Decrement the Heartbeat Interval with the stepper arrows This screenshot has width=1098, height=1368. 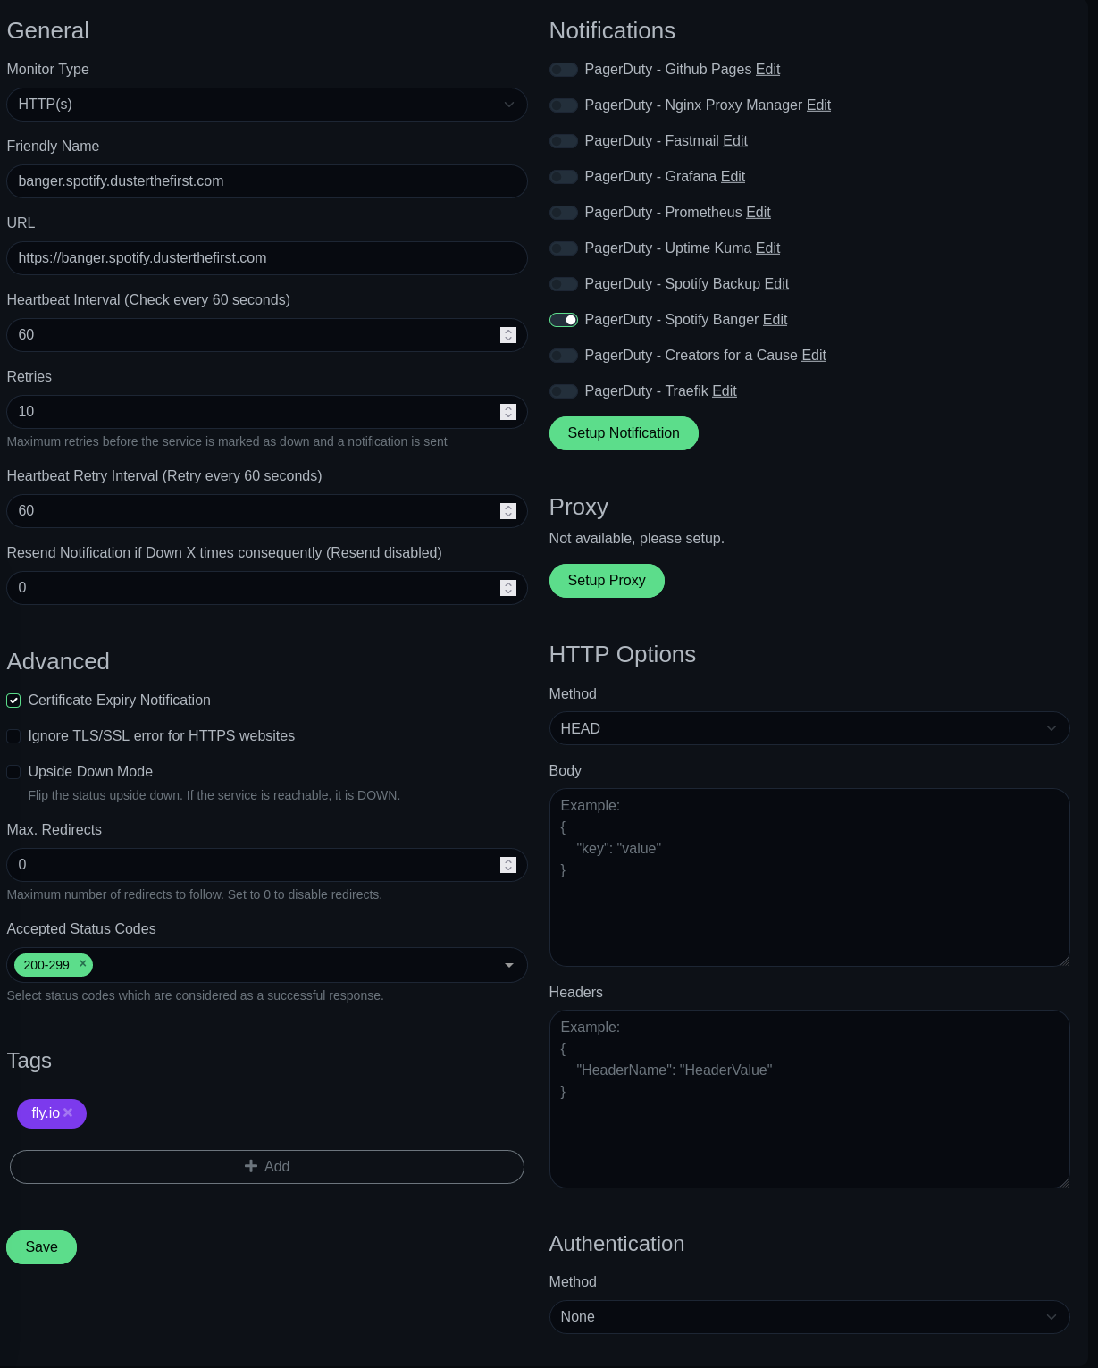click(508, 339)
